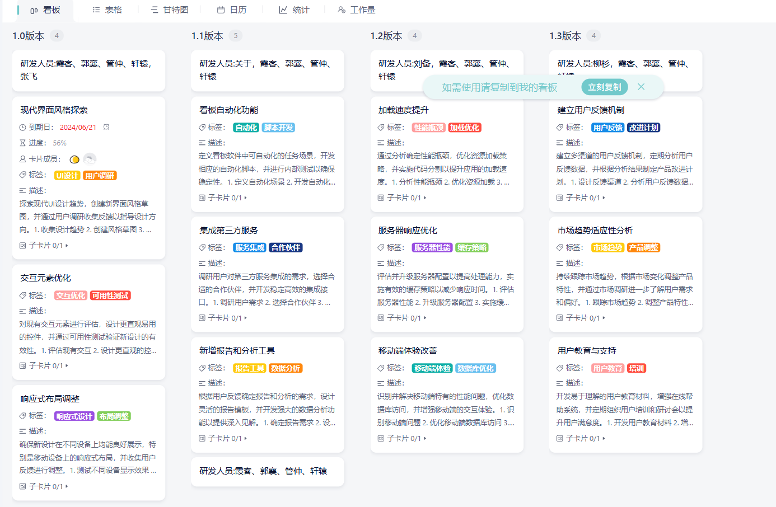Open the 加载速度提升 card title
This screenshot has width=776, height=507.
tap(404, 110)
